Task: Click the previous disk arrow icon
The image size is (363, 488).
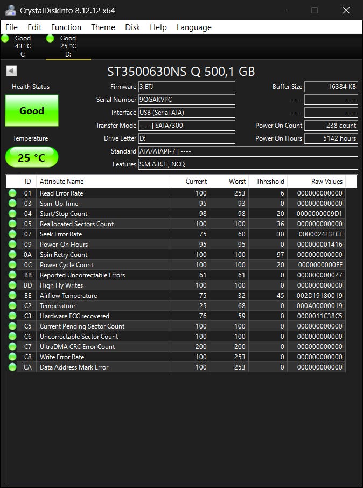Action: point(11,71)
